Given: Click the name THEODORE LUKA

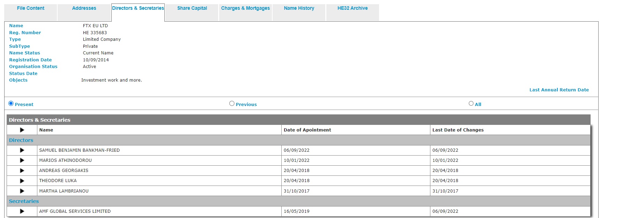Looking at the screenshot, I should coord(58,181).
